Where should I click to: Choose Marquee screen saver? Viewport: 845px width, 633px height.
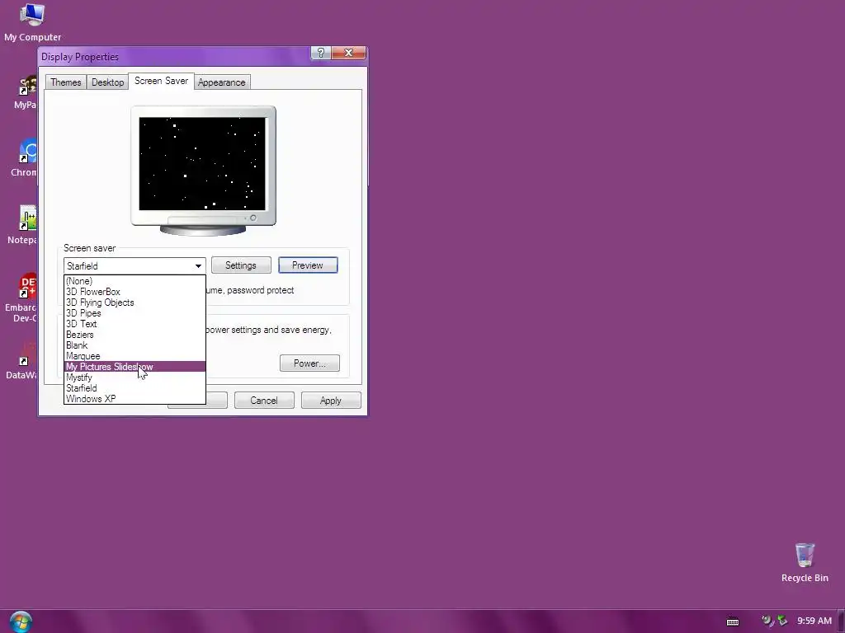coord(135,356)
